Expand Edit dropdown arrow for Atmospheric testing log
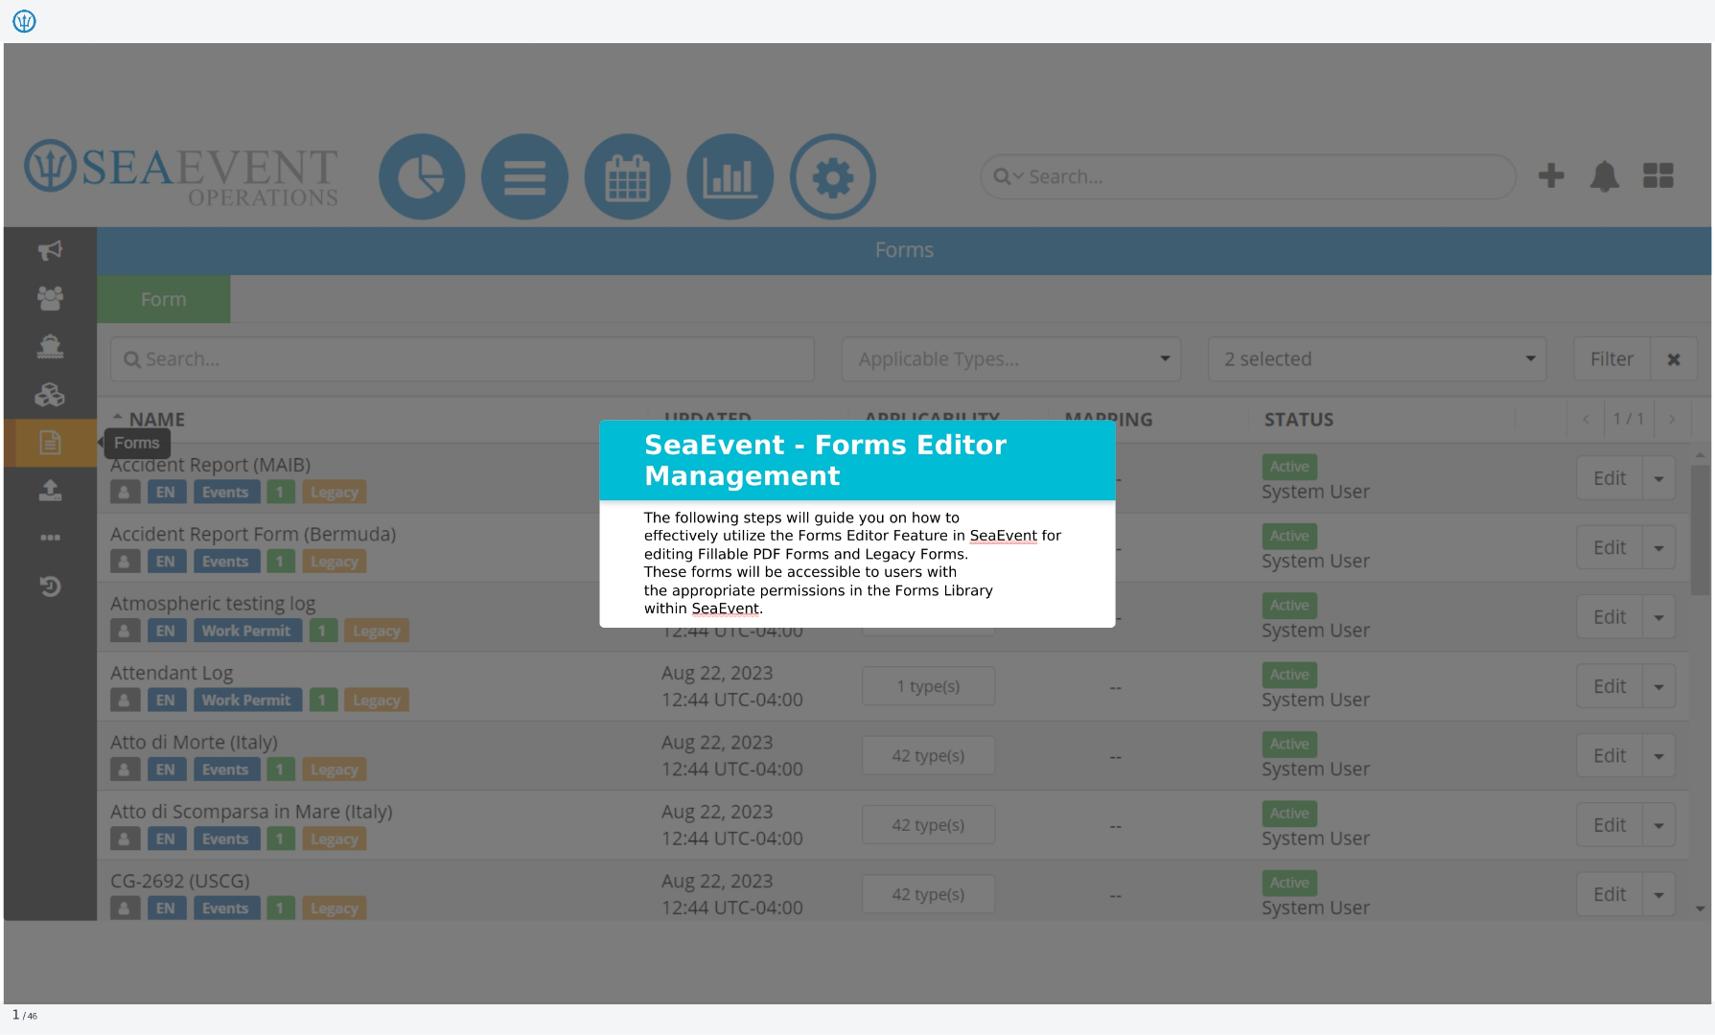This screenshot has height=1035, width=1715. [1658, 617]
